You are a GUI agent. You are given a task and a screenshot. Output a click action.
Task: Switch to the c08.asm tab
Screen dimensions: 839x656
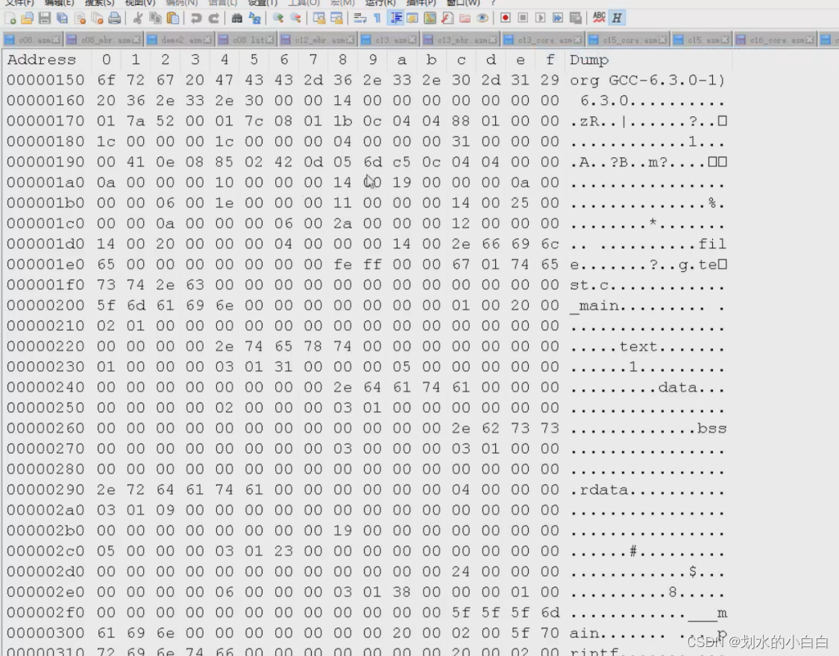point(33,40)
